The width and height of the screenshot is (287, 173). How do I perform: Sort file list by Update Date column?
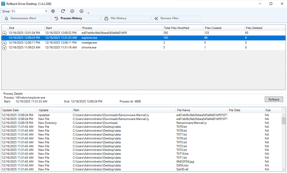click(x=18, y=110)
